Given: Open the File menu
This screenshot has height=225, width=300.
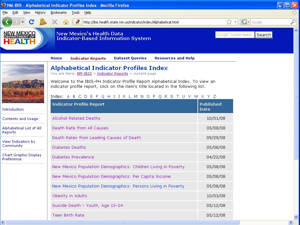Looking at the screenshot, I should coord(5,12).
